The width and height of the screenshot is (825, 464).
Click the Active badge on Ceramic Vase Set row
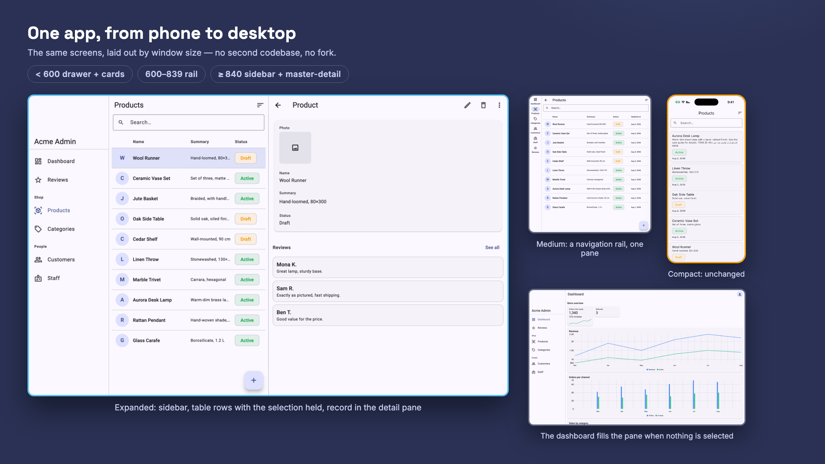tap(247, 178)
